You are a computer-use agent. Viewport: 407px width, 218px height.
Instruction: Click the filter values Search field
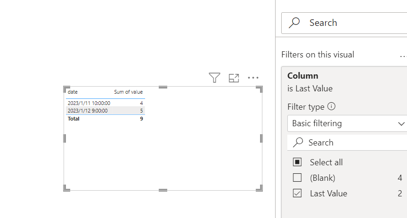pyautogui.click(x=347, y=143)
